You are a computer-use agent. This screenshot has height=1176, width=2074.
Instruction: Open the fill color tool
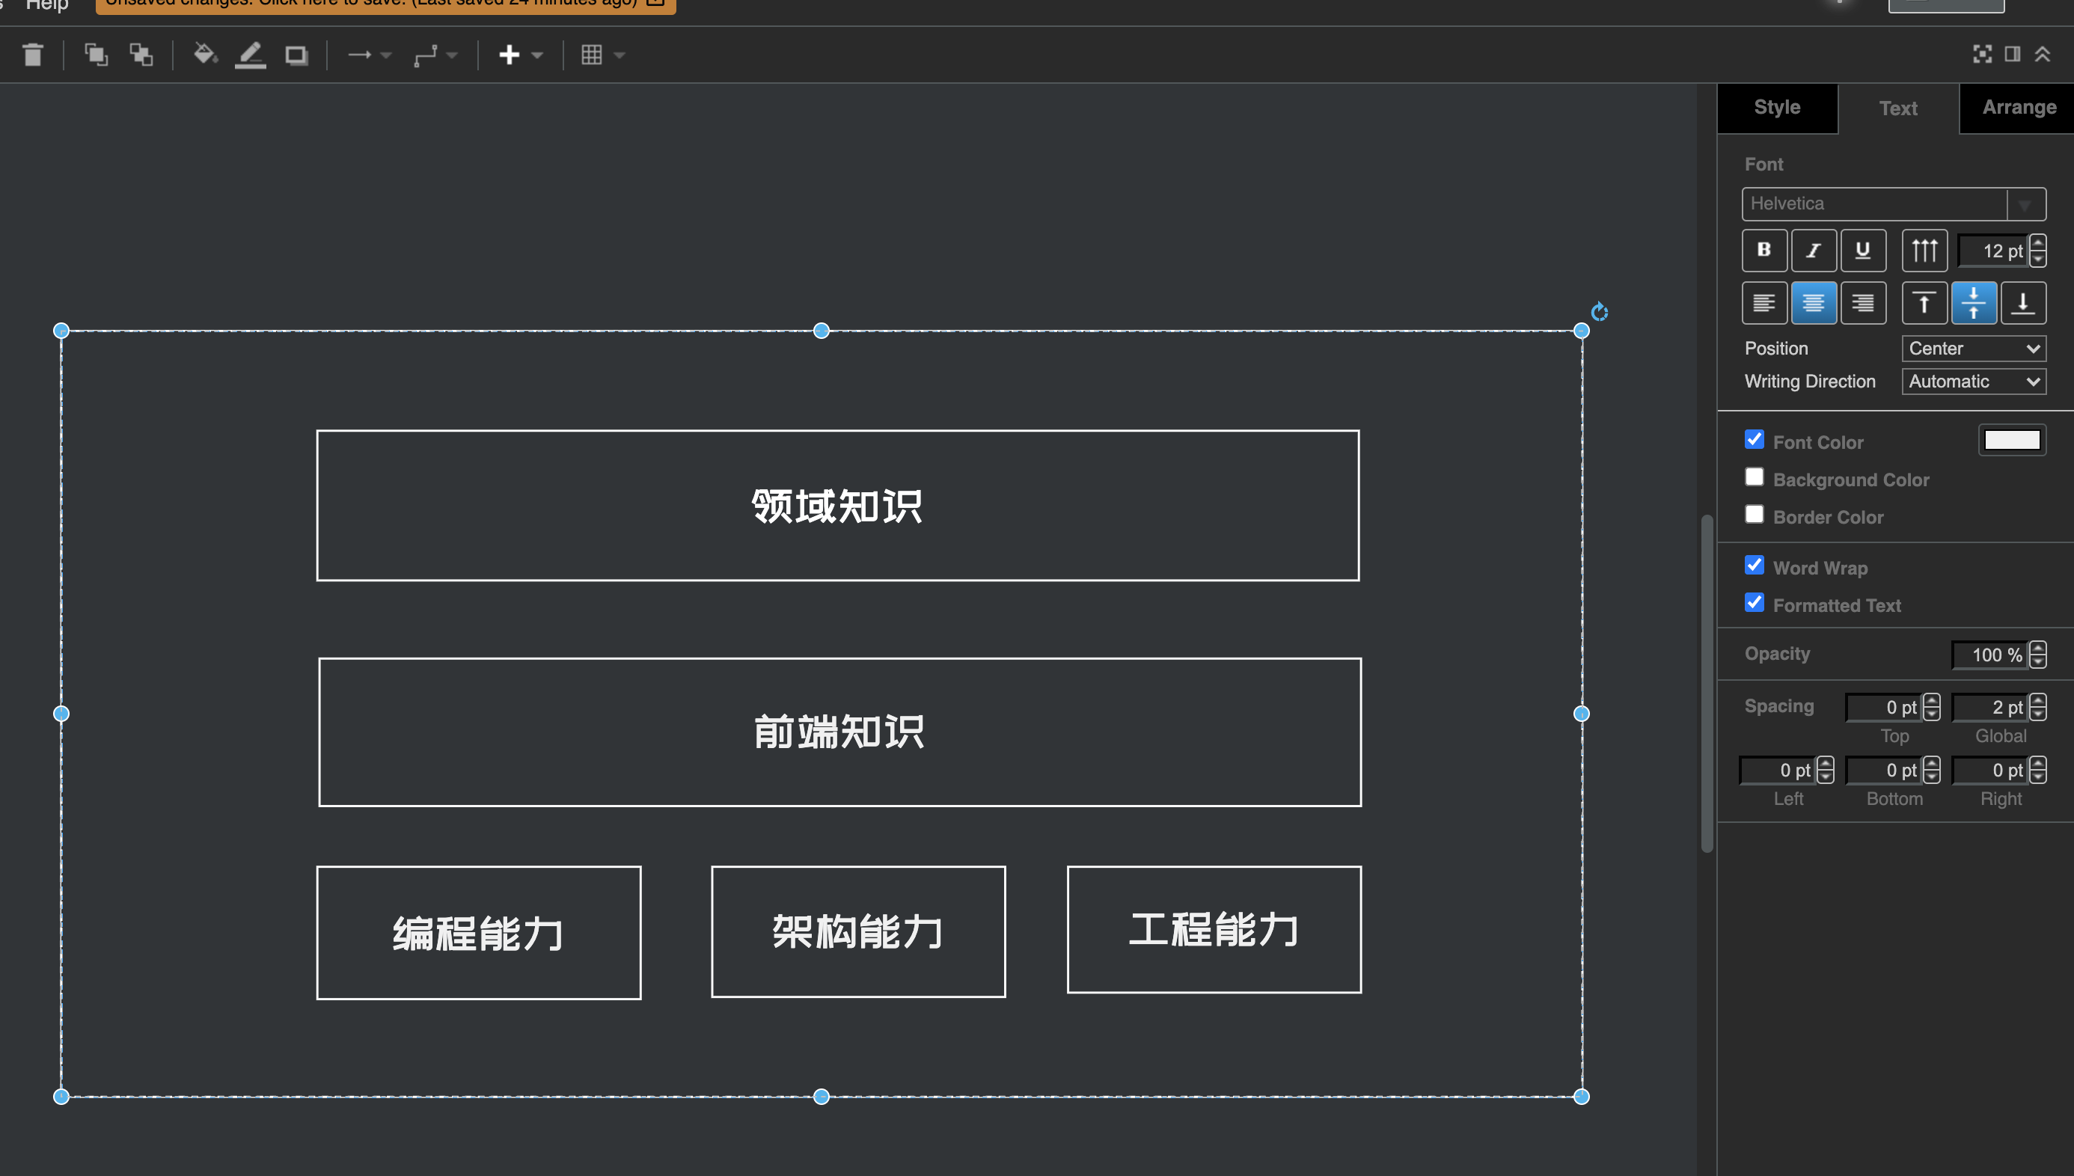coord(206,55)
